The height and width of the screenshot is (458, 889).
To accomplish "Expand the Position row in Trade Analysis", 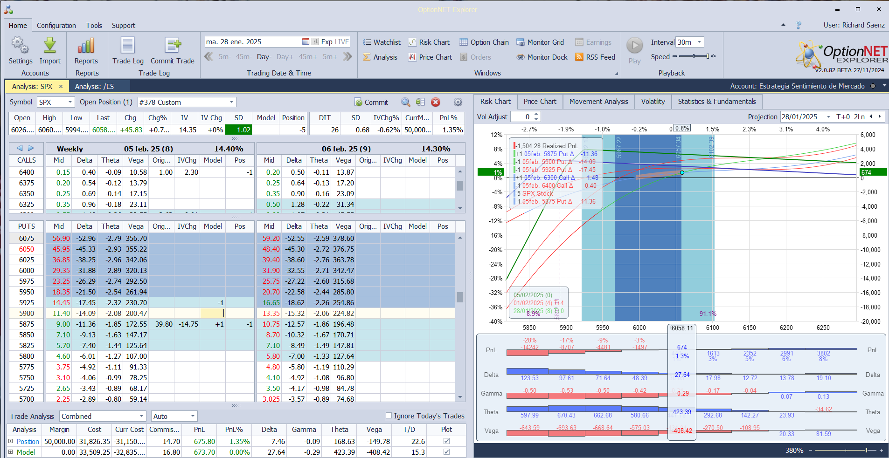I will point(11,441).
